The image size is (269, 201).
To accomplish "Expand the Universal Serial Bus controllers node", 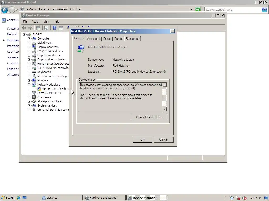I will 29,110.
